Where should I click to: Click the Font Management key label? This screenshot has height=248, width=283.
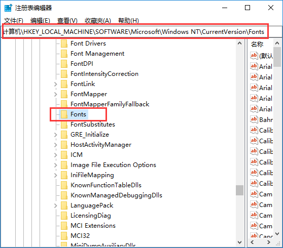[x=97, y=54]
